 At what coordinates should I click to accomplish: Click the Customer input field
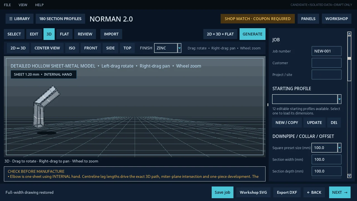(x=327, y=63)
